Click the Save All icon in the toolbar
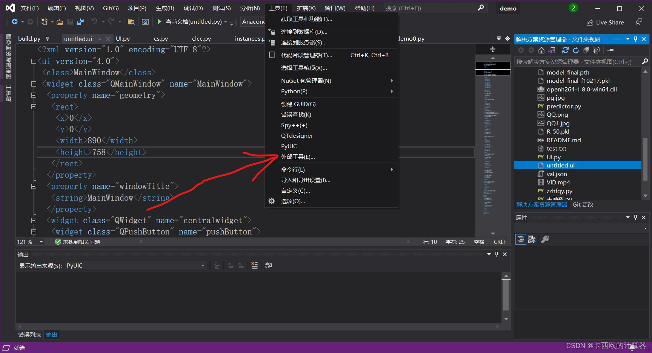652x353 pixels. pyautogui.click(x=80, y=21)
